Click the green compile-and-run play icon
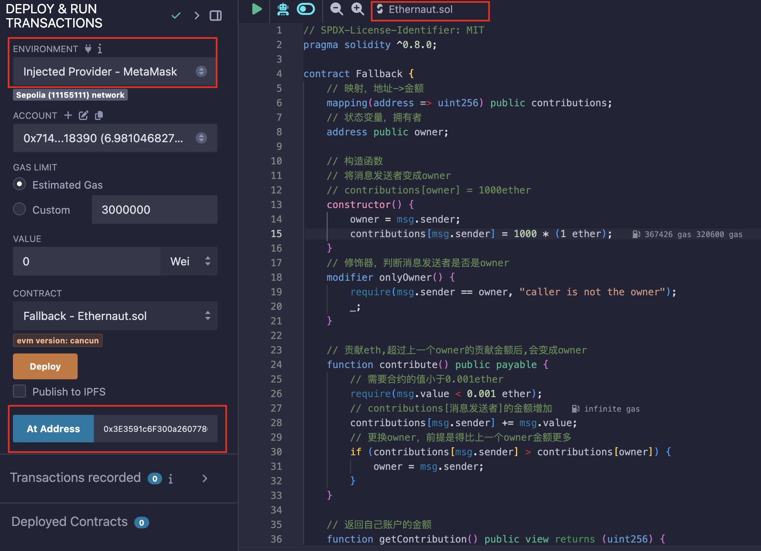Image resolution: width=761 pixels, height=551 pixels. 257,9
